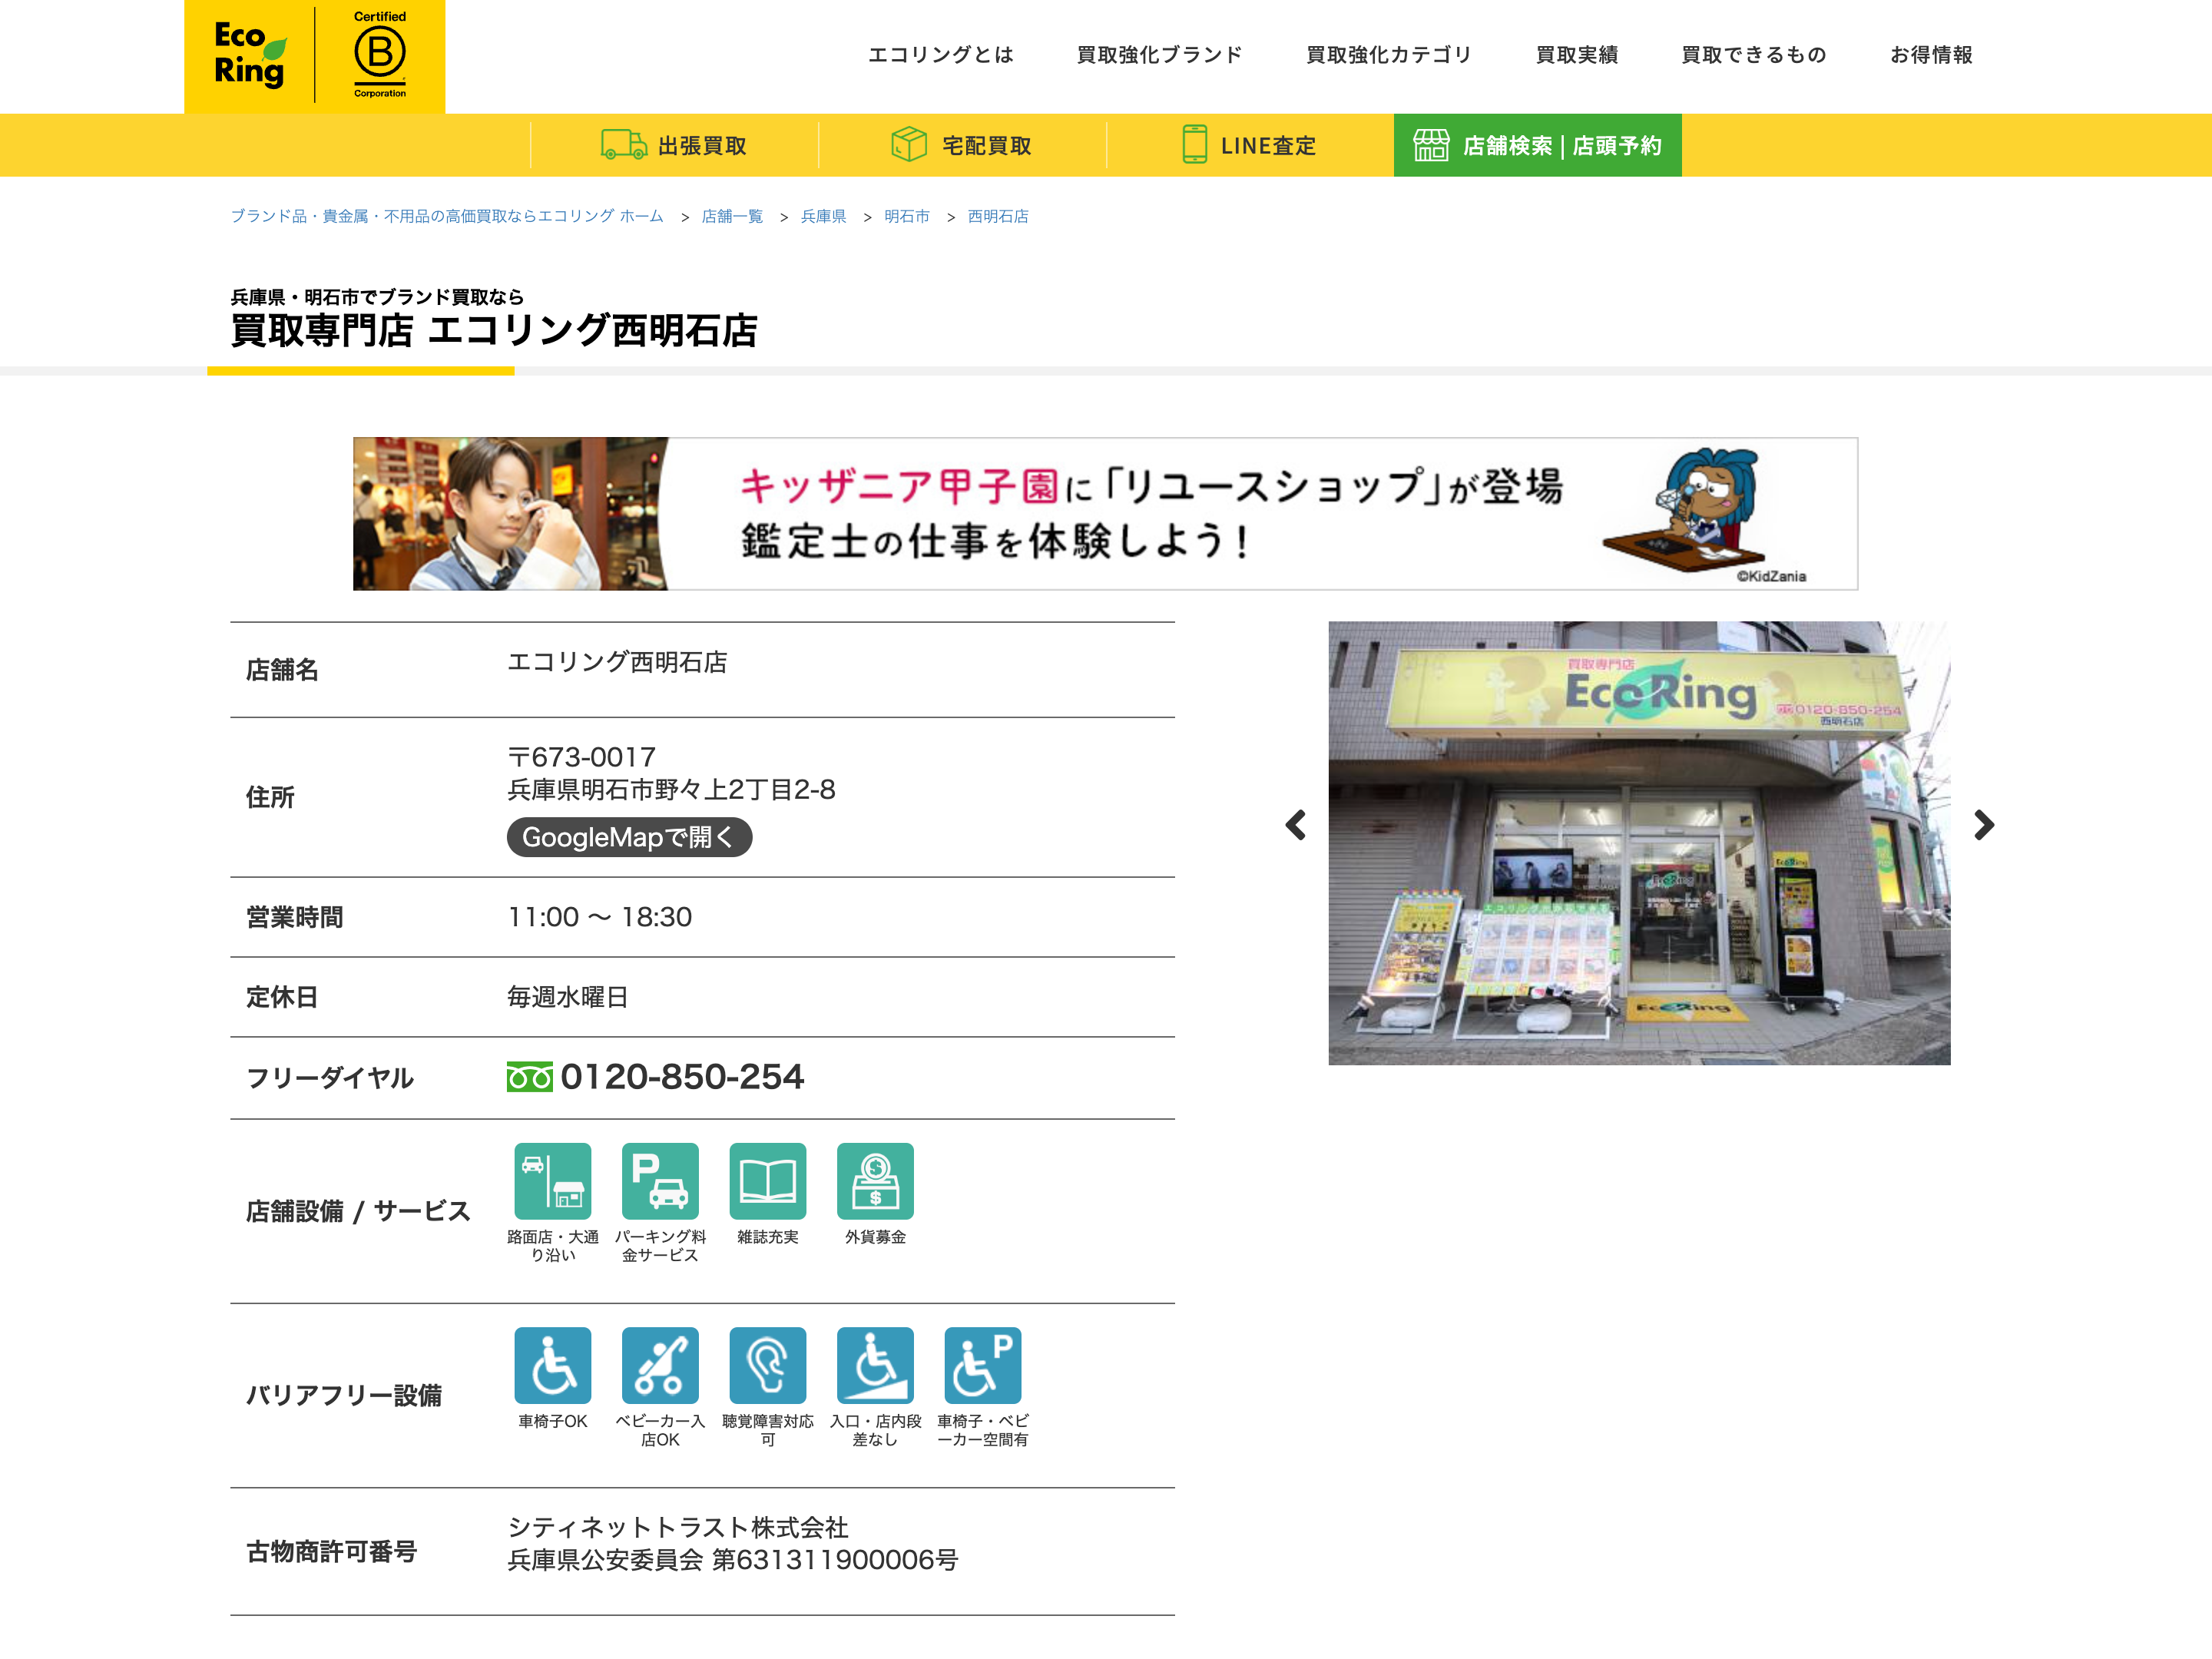Open the 明石市 breadcrumb link
The height and width of the screenshot is (1659, 2212).
pyautogui.click(x=907, y=216)
